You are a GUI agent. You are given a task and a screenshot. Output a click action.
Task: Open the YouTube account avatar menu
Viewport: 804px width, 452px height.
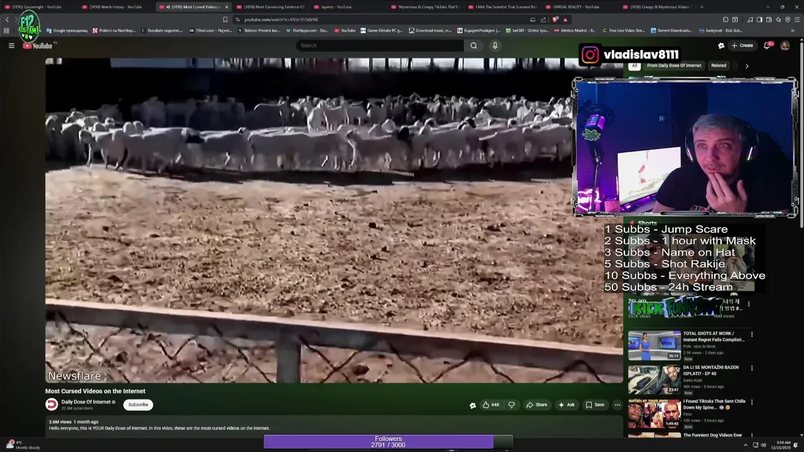coord(785,45)
